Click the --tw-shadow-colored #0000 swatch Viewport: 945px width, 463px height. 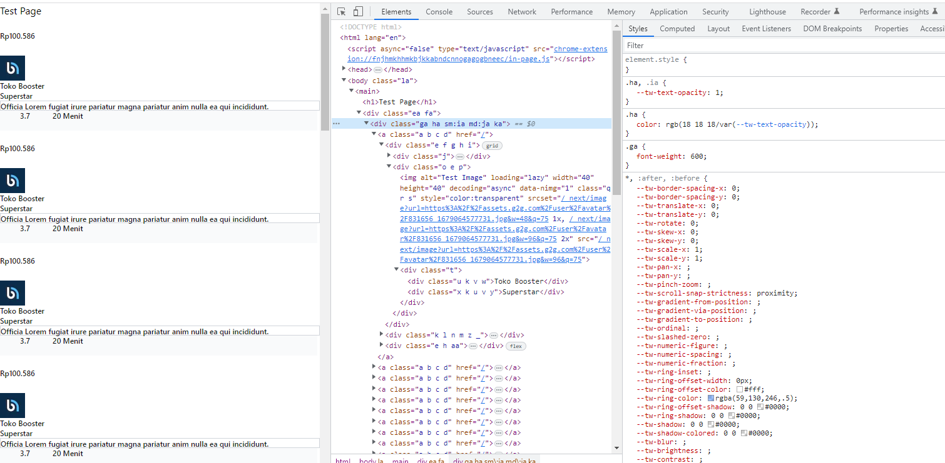pyautogui.click(x=743, y=433)
